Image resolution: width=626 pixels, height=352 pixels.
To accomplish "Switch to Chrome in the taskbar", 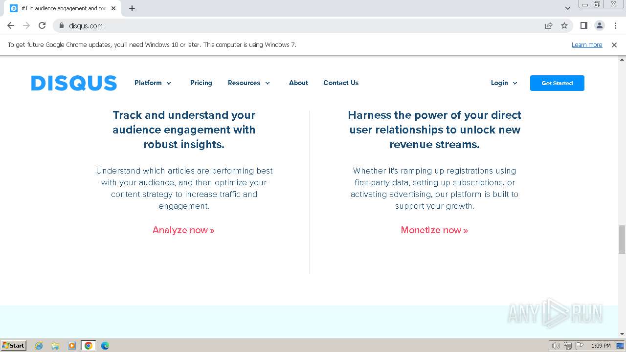I will (89, 346).
